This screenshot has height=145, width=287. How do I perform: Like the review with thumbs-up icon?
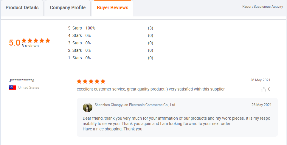[263, 89]
